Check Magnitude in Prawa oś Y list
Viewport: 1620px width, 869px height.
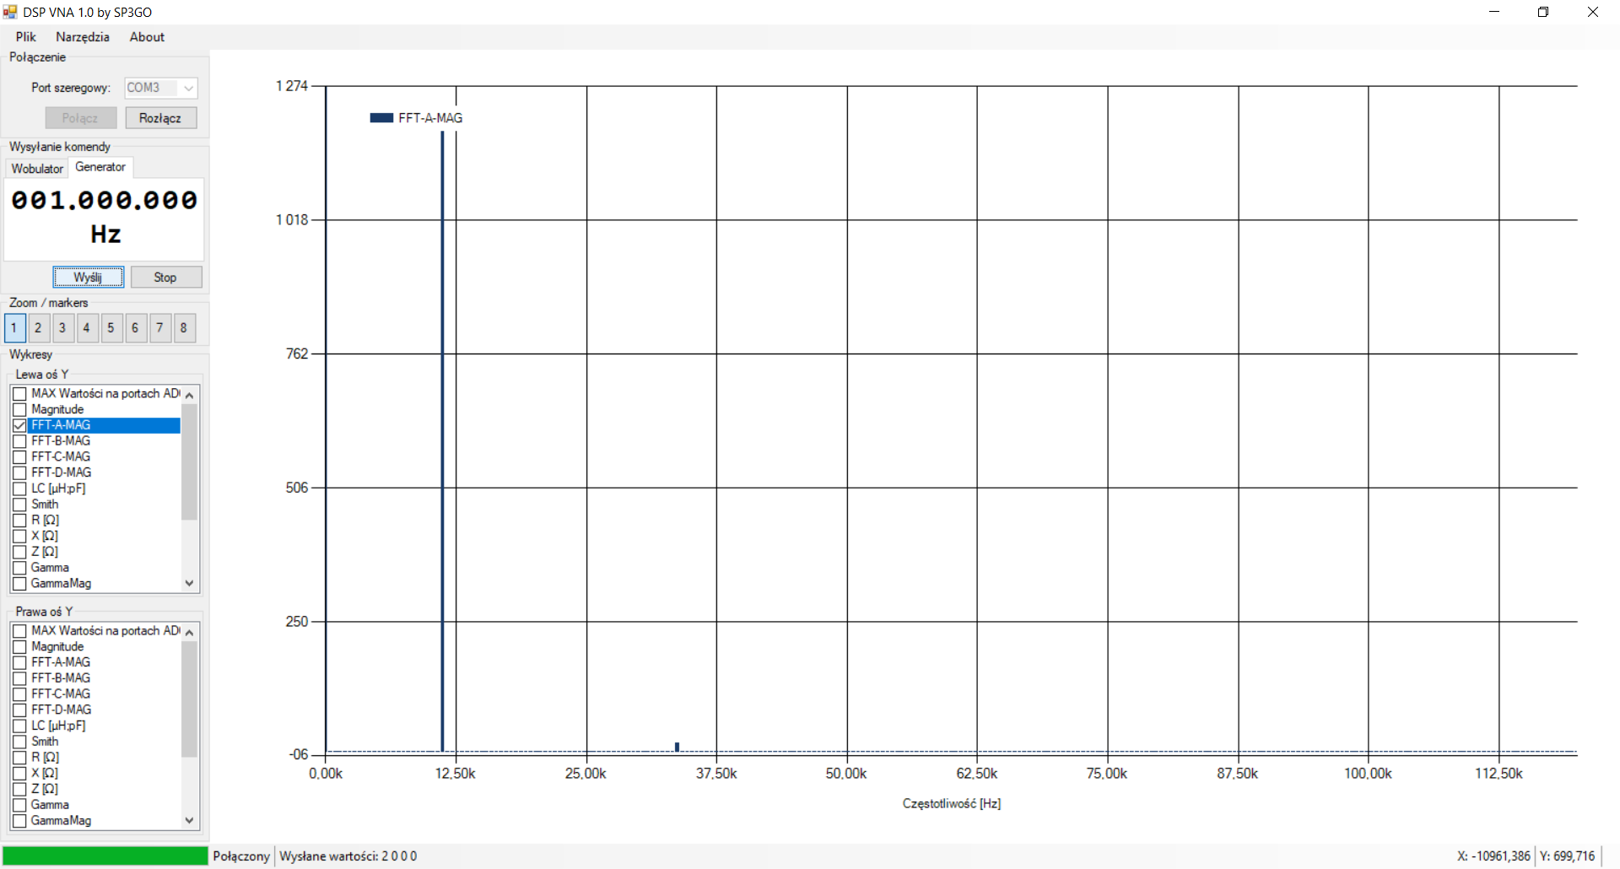[x=19, y=647]
